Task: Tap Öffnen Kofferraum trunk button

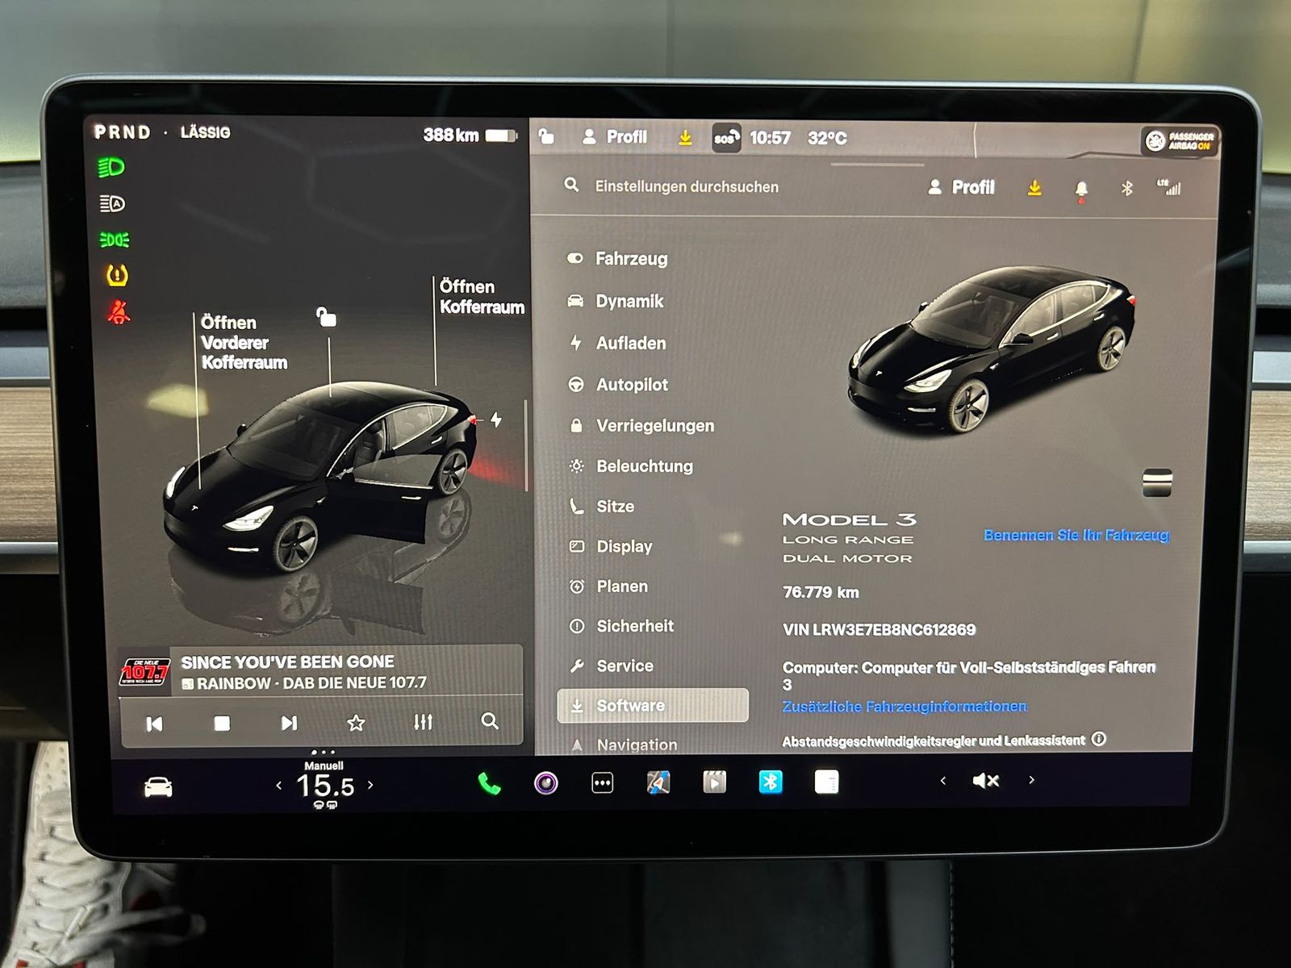Action: coord(482,297)
